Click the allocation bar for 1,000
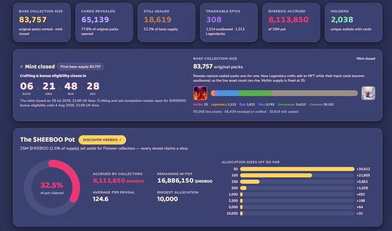Screen dimensions: 392x231 [x=297, y=194]
